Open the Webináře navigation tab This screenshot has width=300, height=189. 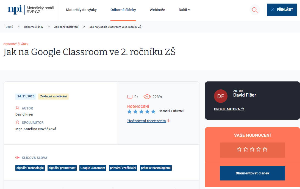pyautogui.click(x=157, y=10)
